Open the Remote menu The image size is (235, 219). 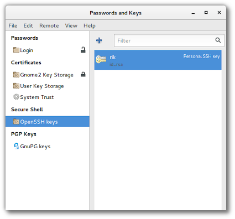click(x=49, y=25)
